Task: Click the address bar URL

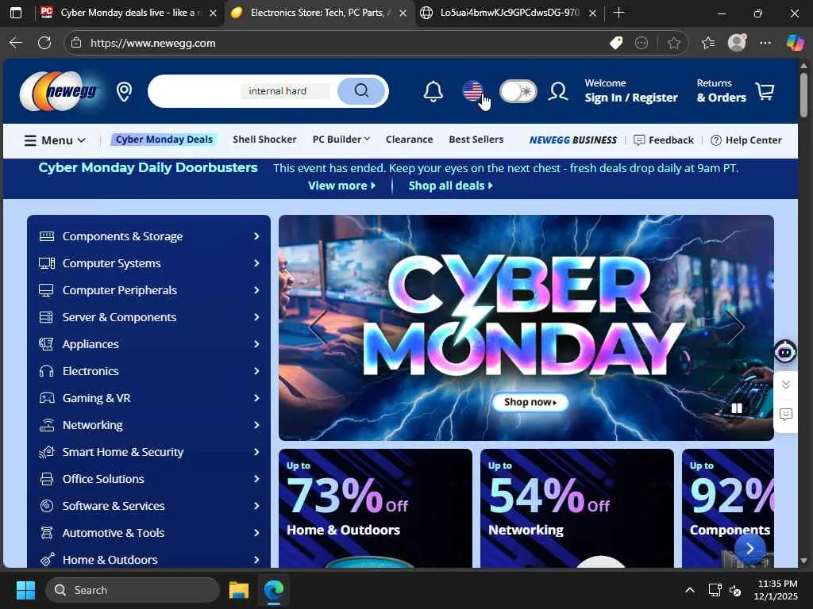Action: click(x=152, y=43)
